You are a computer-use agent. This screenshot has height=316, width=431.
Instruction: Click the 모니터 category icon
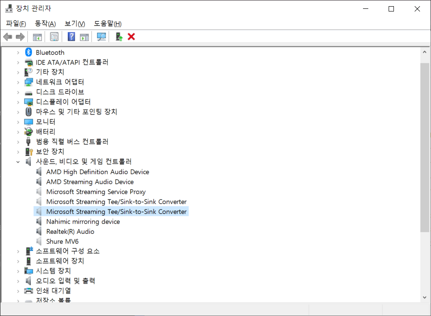(x=29, y=122)
